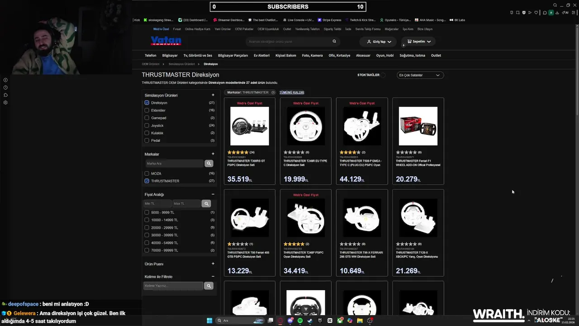Click the TÜMÜNÜ KALDIR link

(292, 92)
